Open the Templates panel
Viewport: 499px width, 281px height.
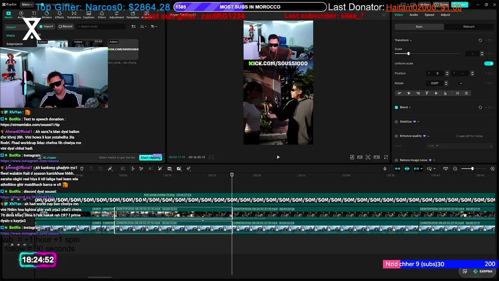point(133,15)
